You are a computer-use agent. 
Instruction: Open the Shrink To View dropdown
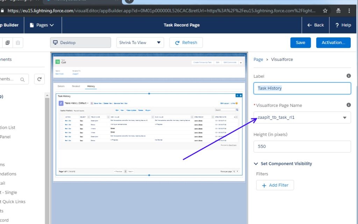140,43
